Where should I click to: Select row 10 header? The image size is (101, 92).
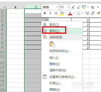tap(3, 52)
